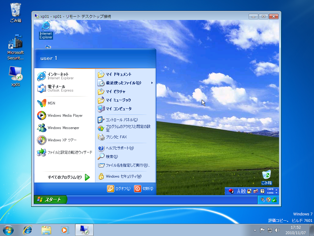Open Windows Messenger
This screenshot has width=314, height=236.
click(x=65, y=128)
